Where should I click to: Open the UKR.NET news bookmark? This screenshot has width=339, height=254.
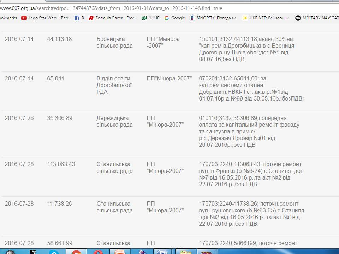tap(266, 18)
